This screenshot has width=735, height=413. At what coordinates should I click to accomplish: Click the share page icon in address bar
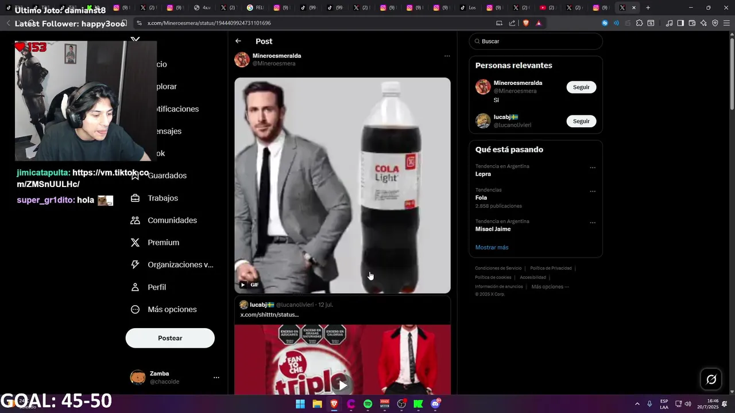click(512, 23)
